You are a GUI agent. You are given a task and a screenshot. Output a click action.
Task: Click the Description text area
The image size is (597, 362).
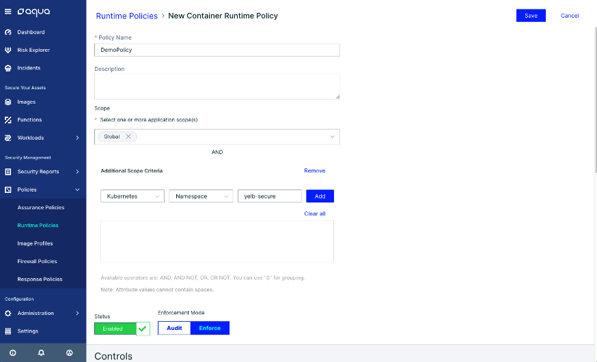coord(217,86)
